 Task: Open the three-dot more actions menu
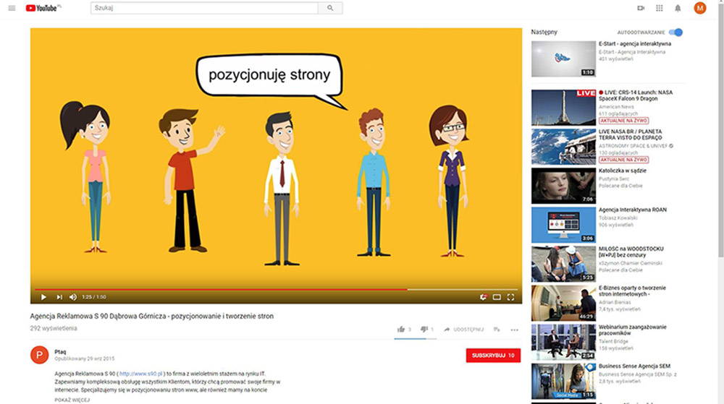click(x=515, y=330)
